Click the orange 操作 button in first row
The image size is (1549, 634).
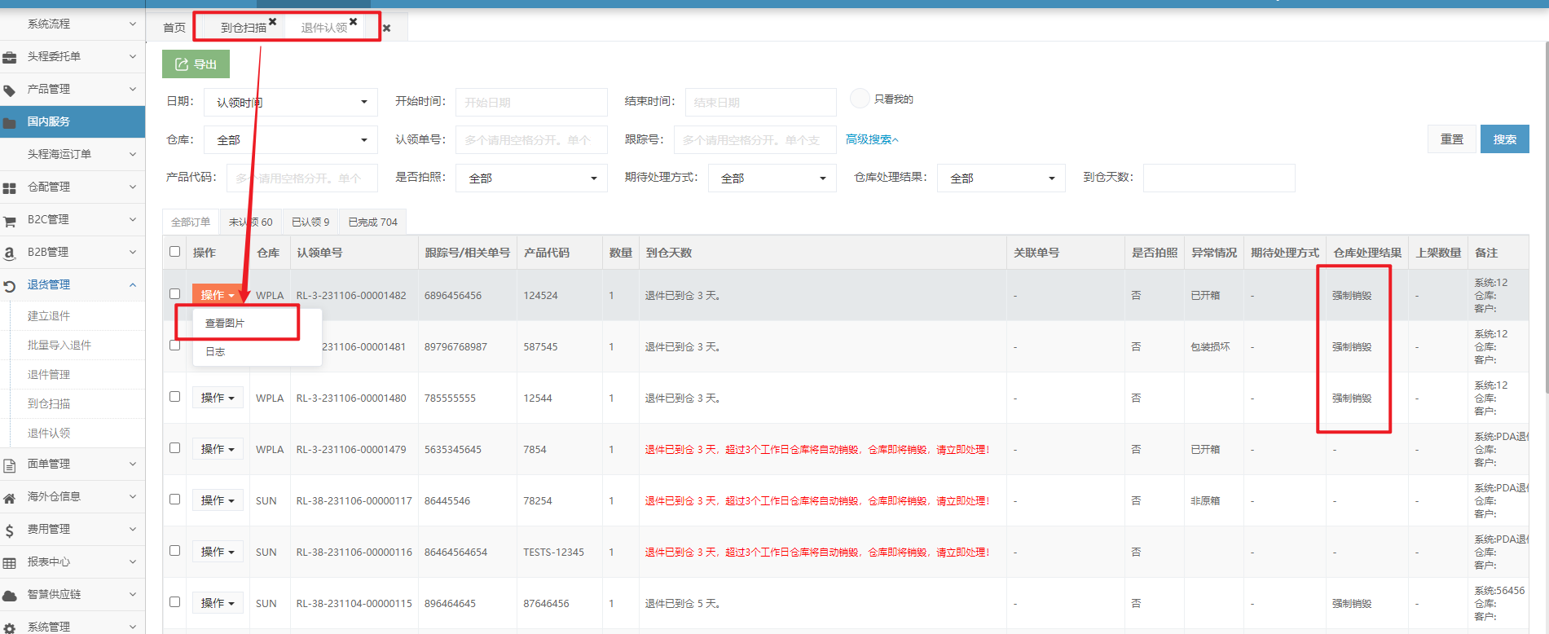pos(218,295)
